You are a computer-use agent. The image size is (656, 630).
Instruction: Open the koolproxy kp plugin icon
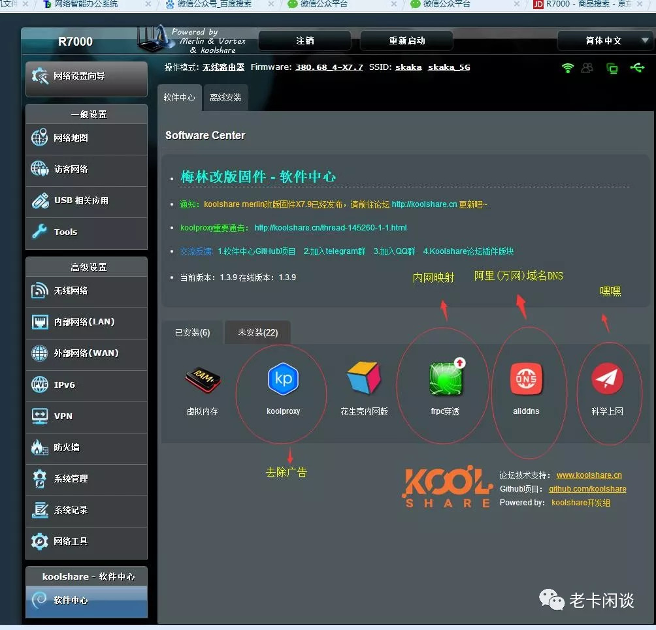[x=283, y=379]
